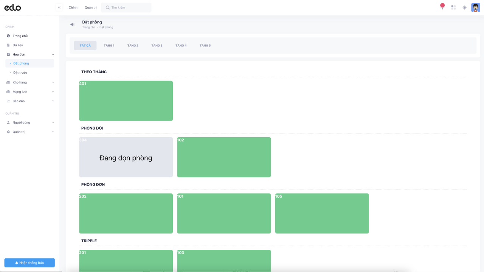Screen dimensions: 484x272
Task: Open the red notification bell icon
Action: click(442, 6)
